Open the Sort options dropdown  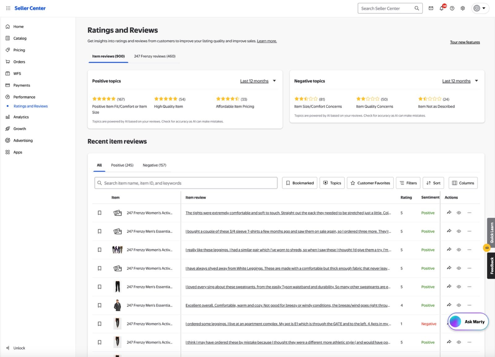tap(433, 183)
